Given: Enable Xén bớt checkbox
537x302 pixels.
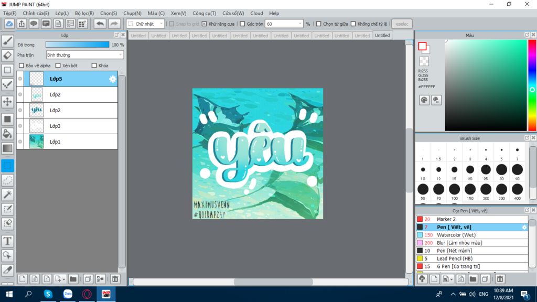Looking at the screenshot, I should coord(58,66).
